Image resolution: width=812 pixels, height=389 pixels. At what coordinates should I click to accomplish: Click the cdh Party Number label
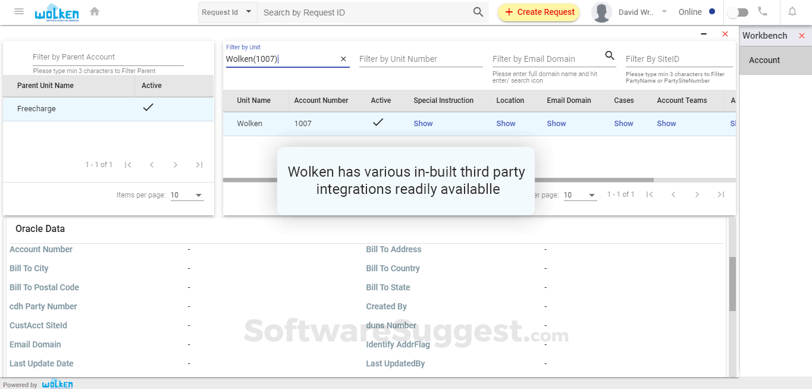click(43, 306)
